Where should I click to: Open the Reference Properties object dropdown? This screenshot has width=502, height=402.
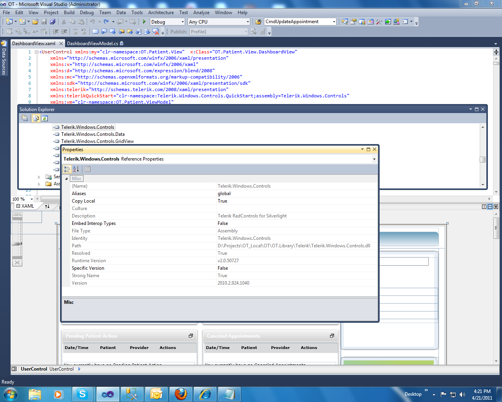pos(374,159)
